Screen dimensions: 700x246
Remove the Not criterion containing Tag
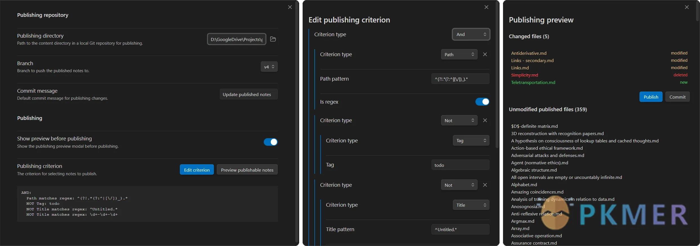coord(485,120)
